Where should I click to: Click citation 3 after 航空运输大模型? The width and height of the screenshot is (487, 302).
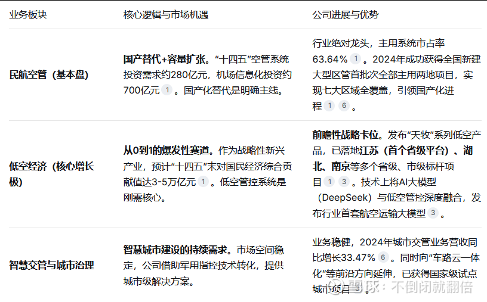[x=433, y=213]
